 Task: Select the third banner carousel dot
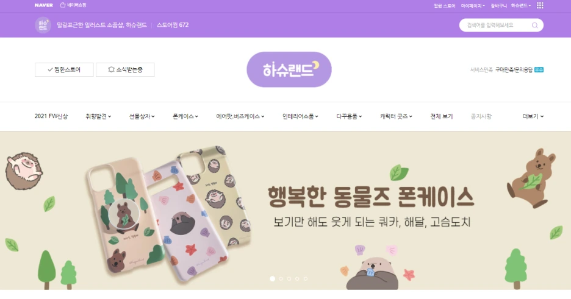click(x=289, y=279)
